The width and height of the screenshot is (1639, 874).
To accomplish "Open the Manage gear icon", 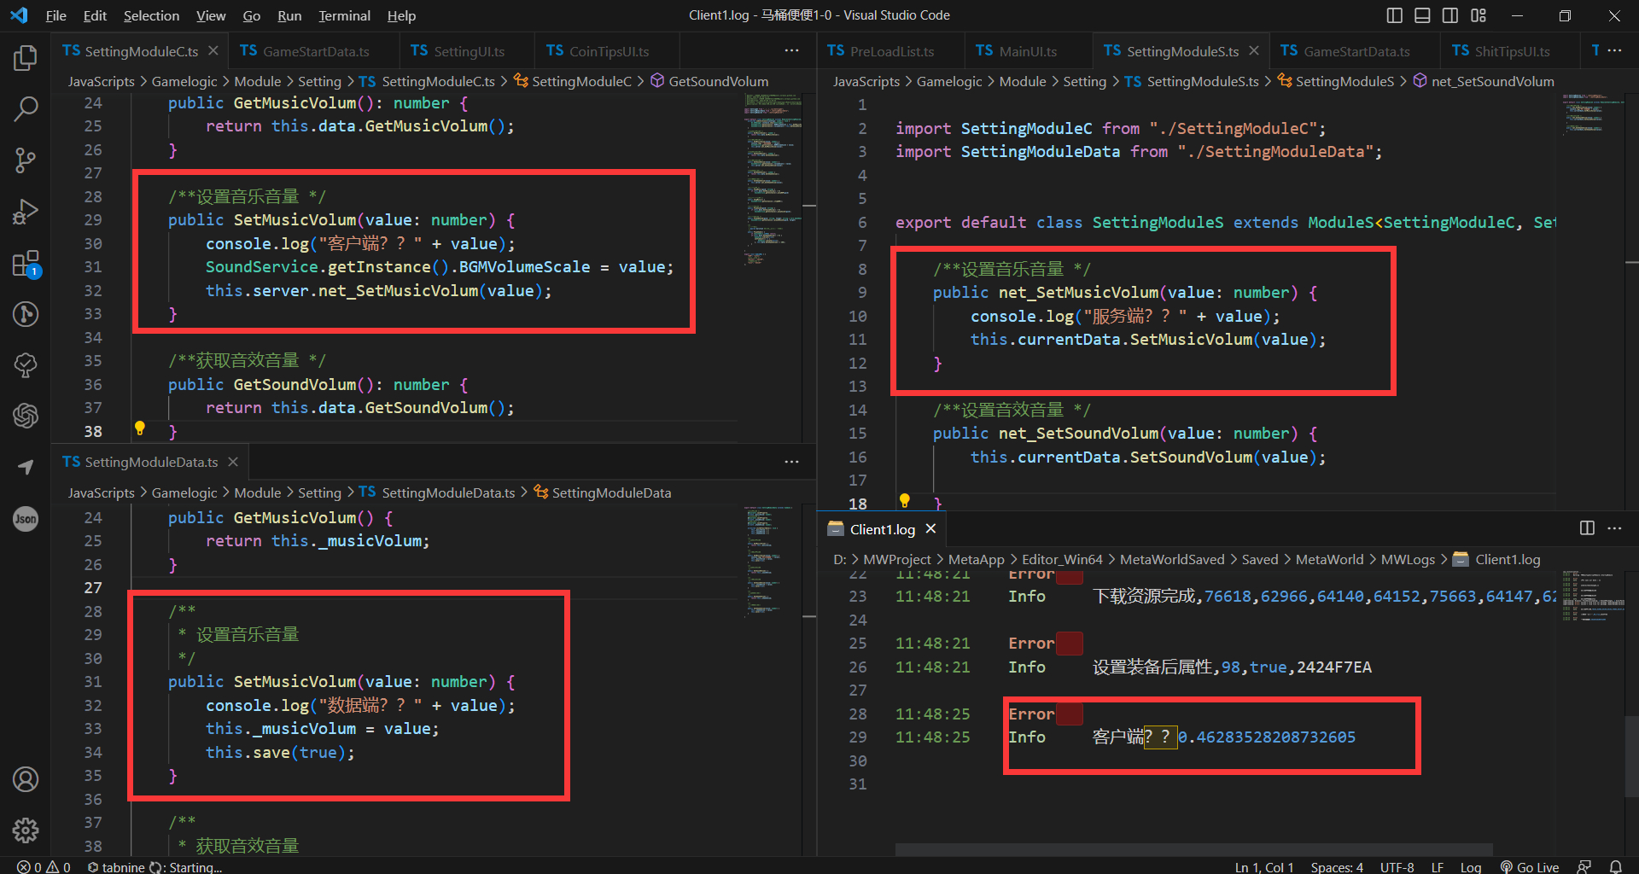I will [26, 830].
